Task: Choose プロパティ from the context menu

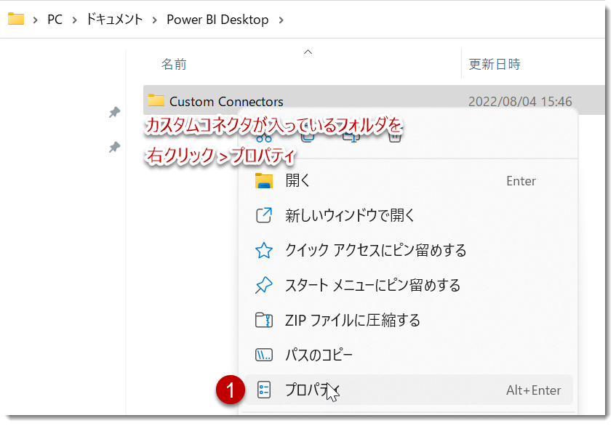Action: [x=408, y=390]
